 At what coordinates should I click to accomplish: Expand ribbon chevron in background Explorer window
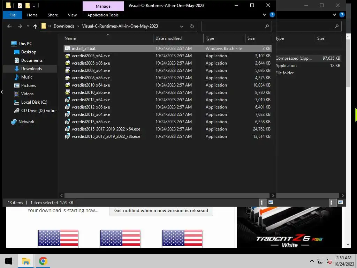tap(334, 15)
